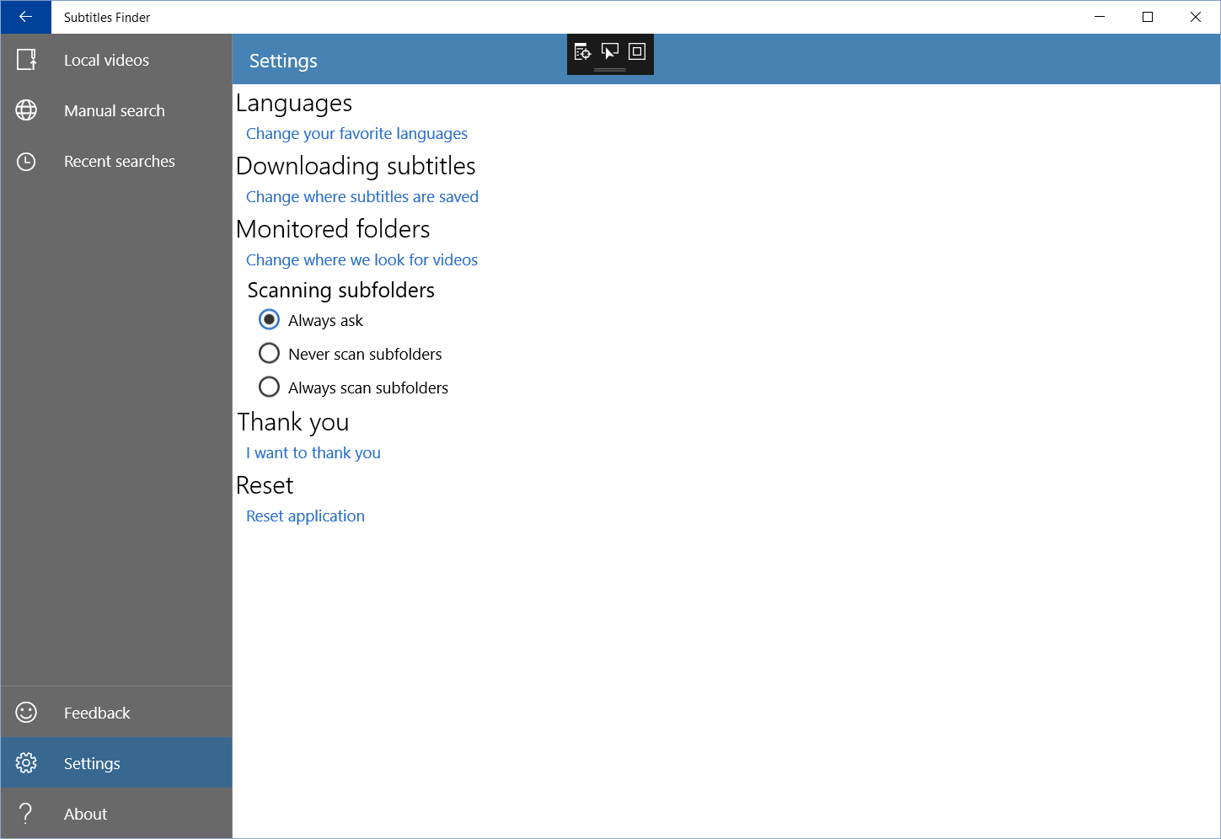1221x839 pixels.
Task: Click the element selection cursor overlay icon
Action: (x=610, y=51)
